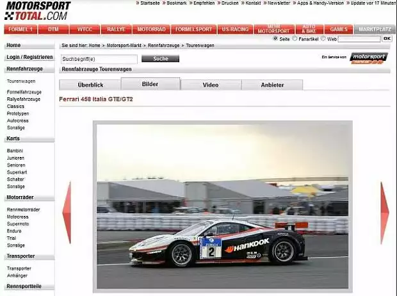Open the MEHR MOTORSPORT navigation tab
Image resolution: width=397 pixels, height=296 pixels.
coord(274,29)
